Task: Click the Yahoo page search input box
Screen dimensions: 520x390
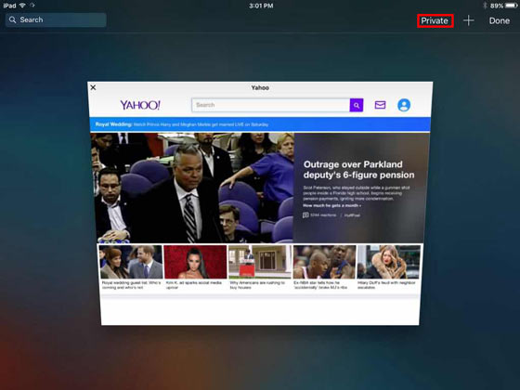Action: tap(270, 105)
